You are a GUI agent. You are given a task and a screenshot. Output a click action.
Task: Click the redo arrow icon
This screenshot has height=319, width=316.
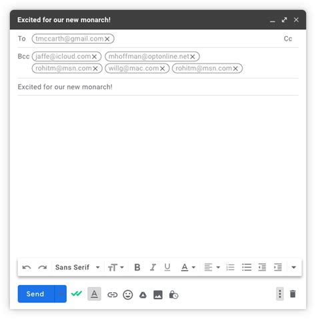[43, 267]
